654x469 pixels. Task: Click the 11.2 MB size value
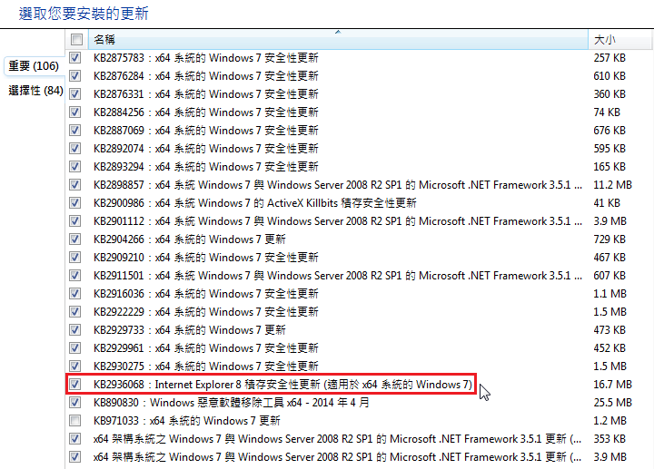[613, 184]
